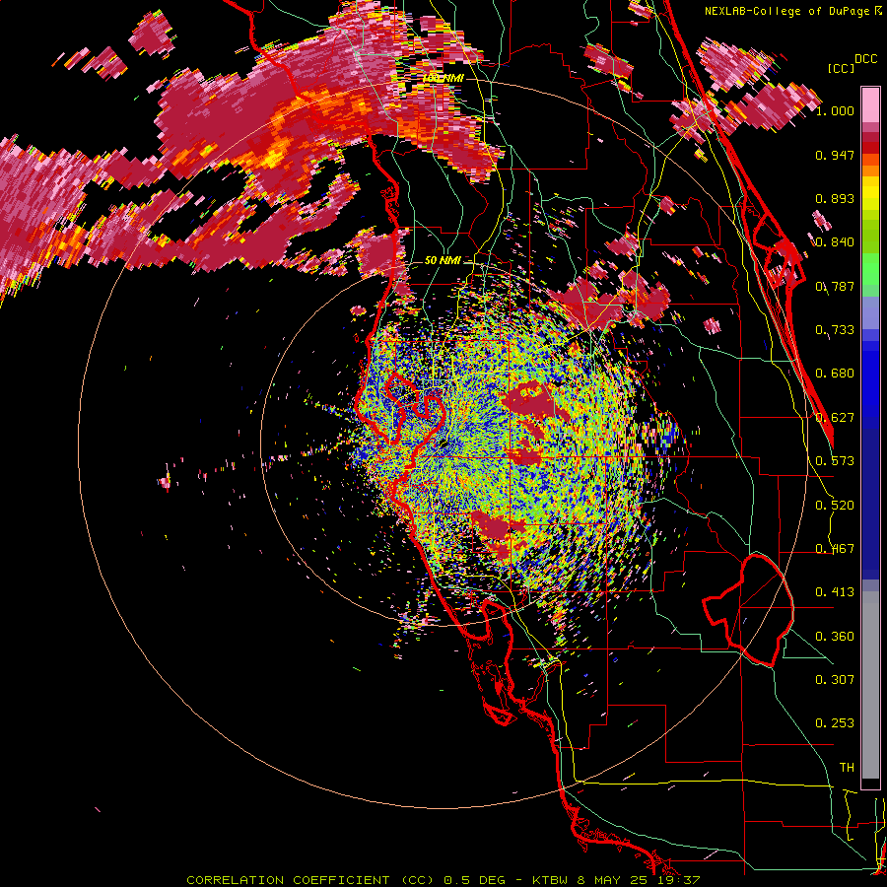This screenshot has width=887, height=887.
Task: Choose the 0.733 scale value
Action: pyautogui.click(x=835, y=330)
